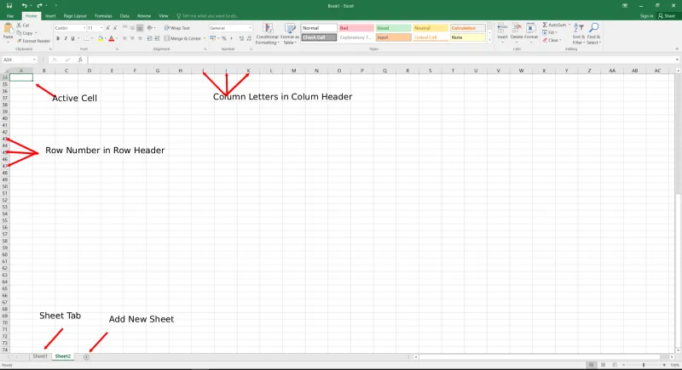Open the General number format dropdown
The width and height of the screenshot is (682, 370).
click(250, 28)
